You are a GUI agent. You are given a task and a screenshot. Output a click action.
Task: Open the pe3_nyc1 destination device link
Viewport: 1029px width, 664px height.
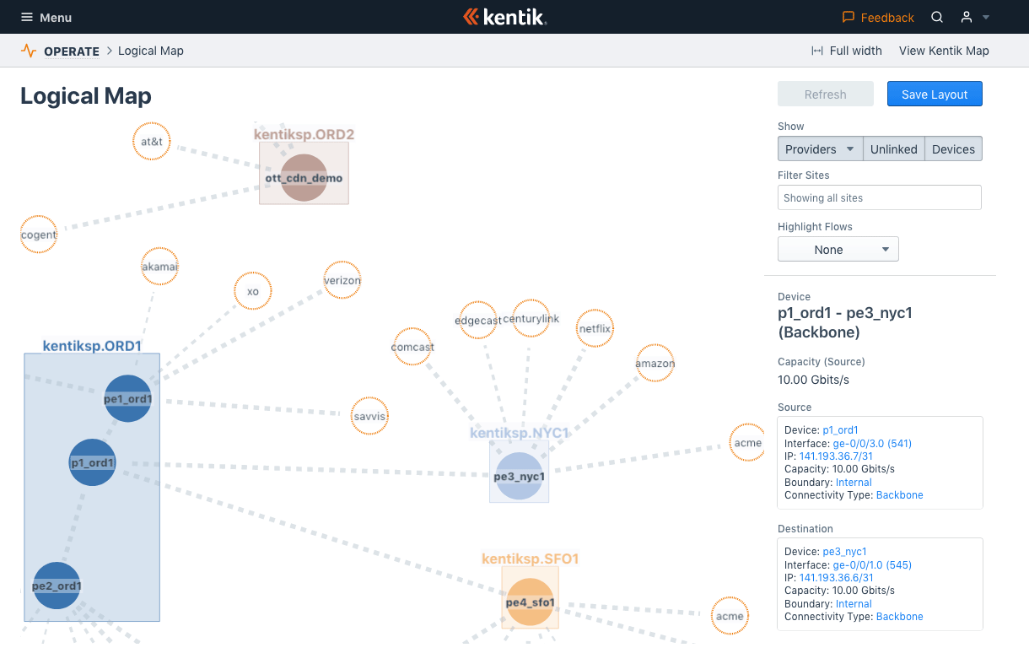click(845, 551)
